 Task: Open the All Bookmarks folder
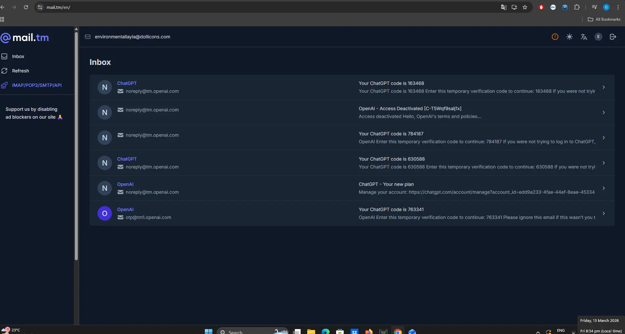(604, 19)
